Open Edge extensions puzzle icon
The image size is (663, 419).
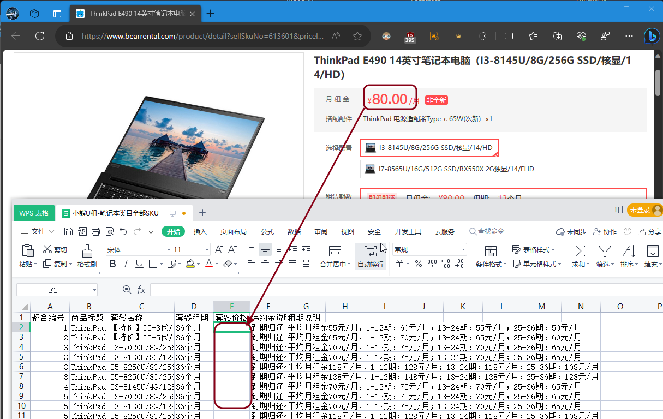point(482,36)
